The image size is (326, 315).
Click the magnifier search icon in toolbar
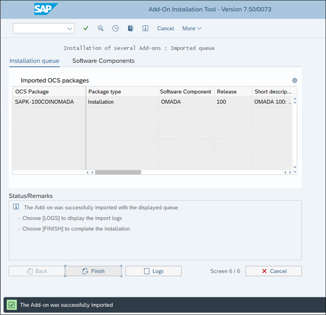tap(101, 28)
